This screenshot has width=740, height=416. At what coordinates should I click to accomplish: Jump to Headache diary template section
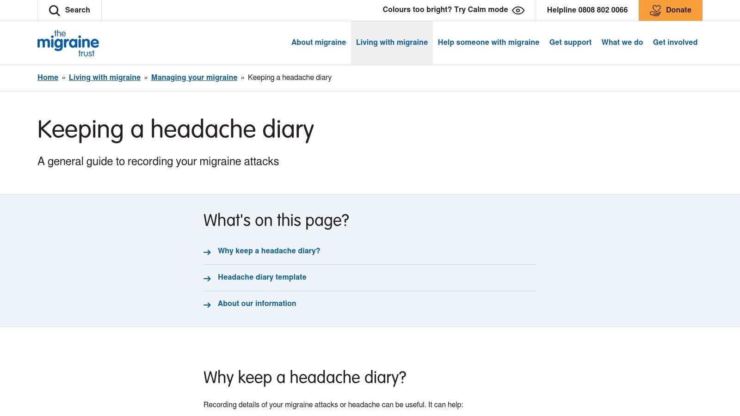click(262, 277)
